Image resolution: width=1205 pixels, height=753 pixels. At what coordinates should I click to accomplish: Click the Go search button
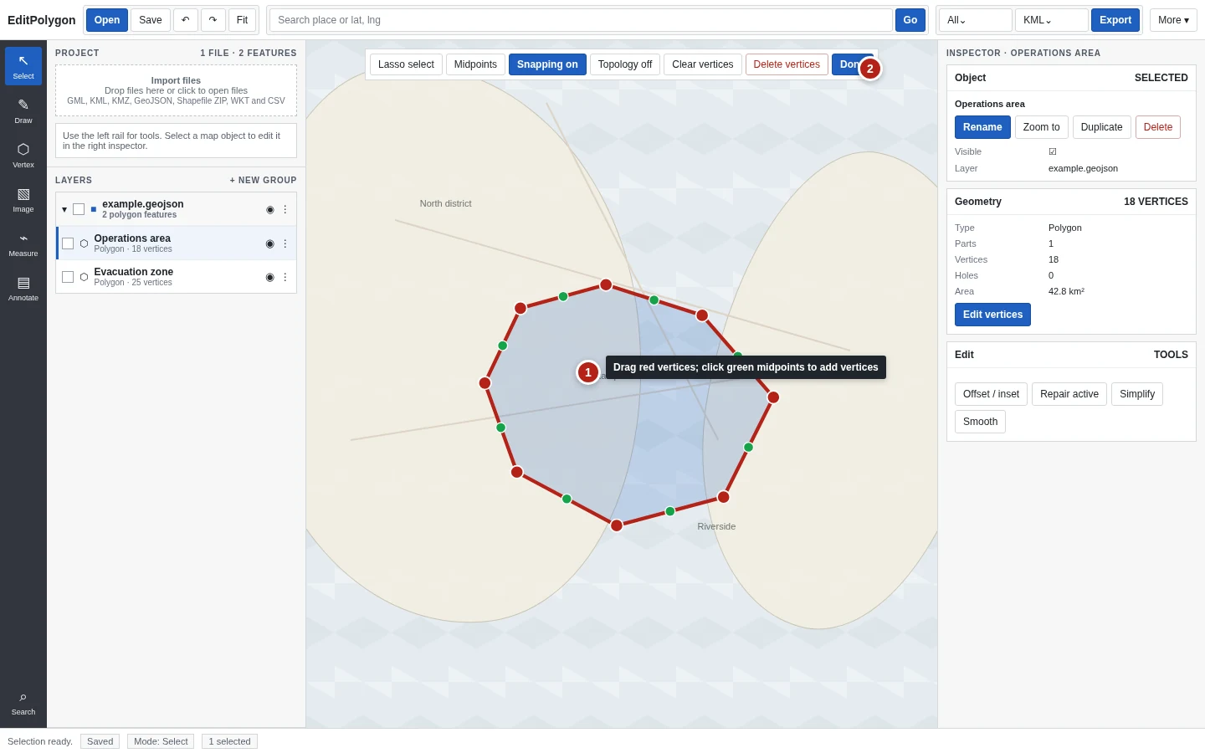point(910,20)
